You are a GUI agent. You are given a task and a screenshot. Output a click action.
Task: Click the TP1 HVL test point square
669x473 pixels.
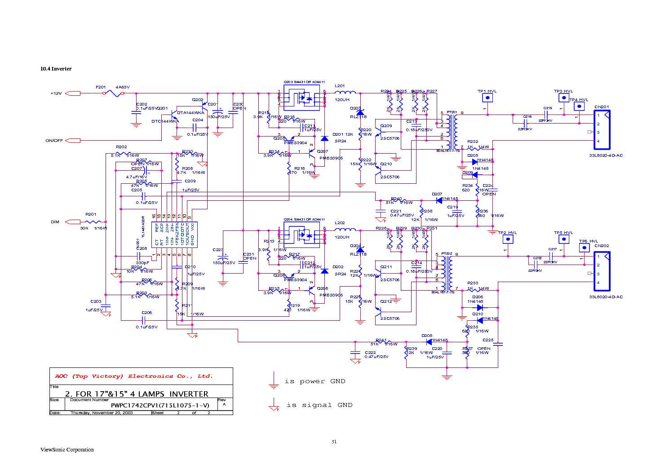pyautogui.click(x=487, y=97)
